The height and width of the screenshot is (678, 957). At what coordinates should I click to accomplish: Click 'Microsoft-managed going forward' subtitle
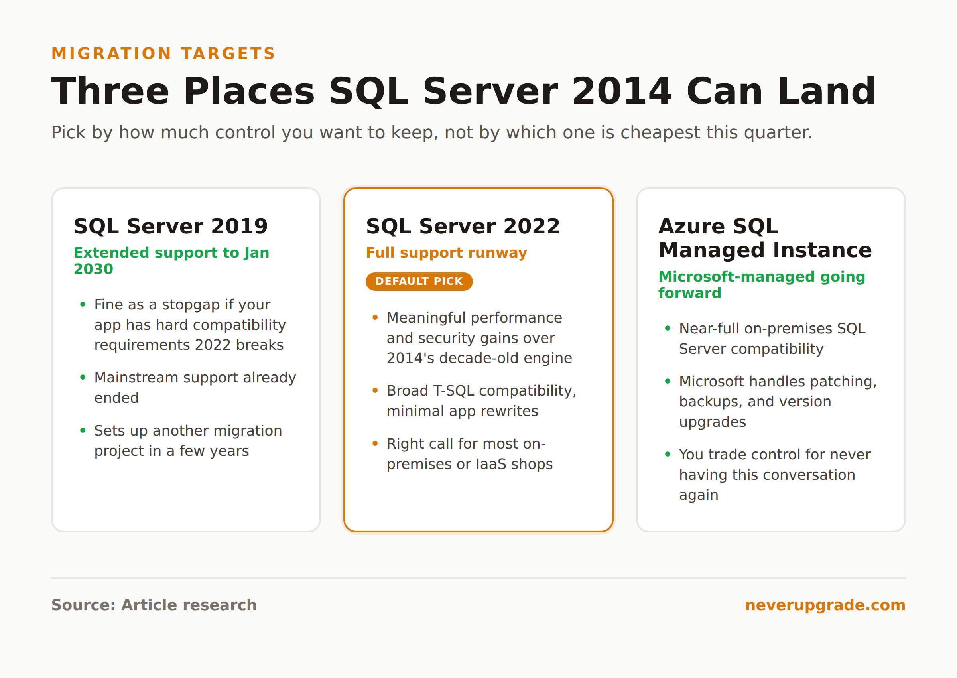762,284
